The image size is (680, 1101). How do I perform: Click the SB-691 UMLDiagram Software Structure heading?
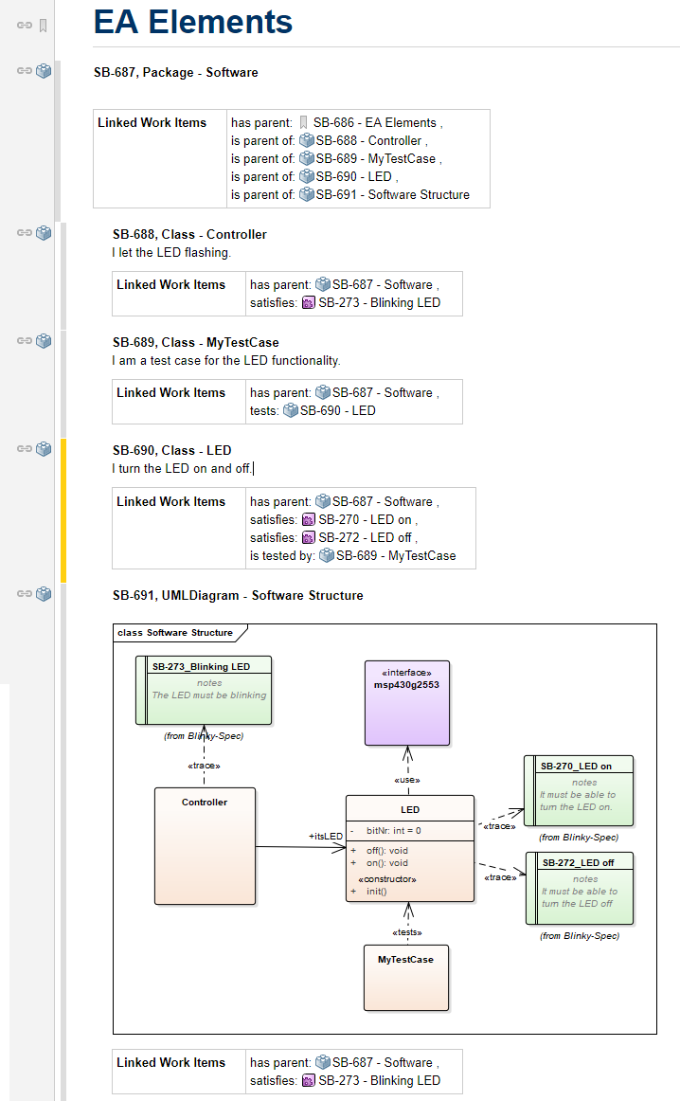pyautogui.click(x=238, y=595)
